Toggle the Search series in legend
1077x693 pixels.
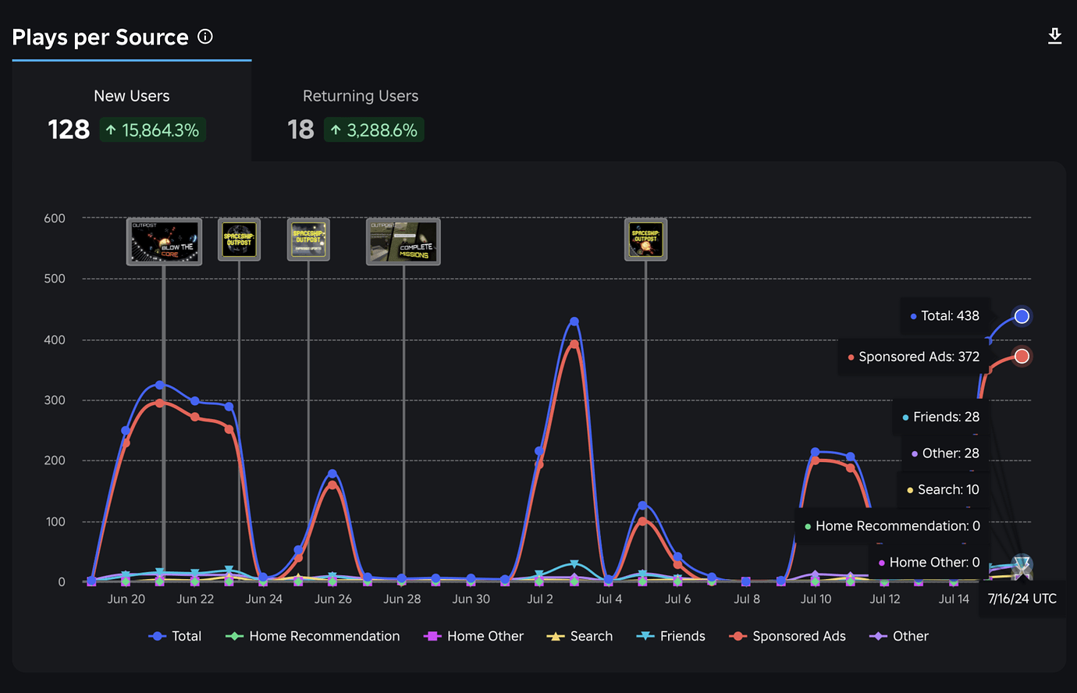(580, 636)
